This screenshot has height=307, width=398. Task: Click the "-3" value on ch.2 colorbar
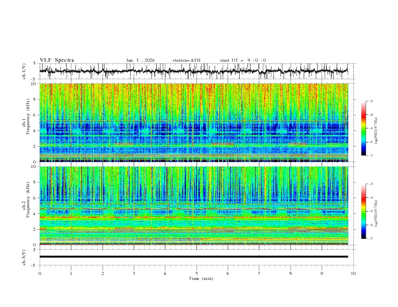tap(370, 184)
